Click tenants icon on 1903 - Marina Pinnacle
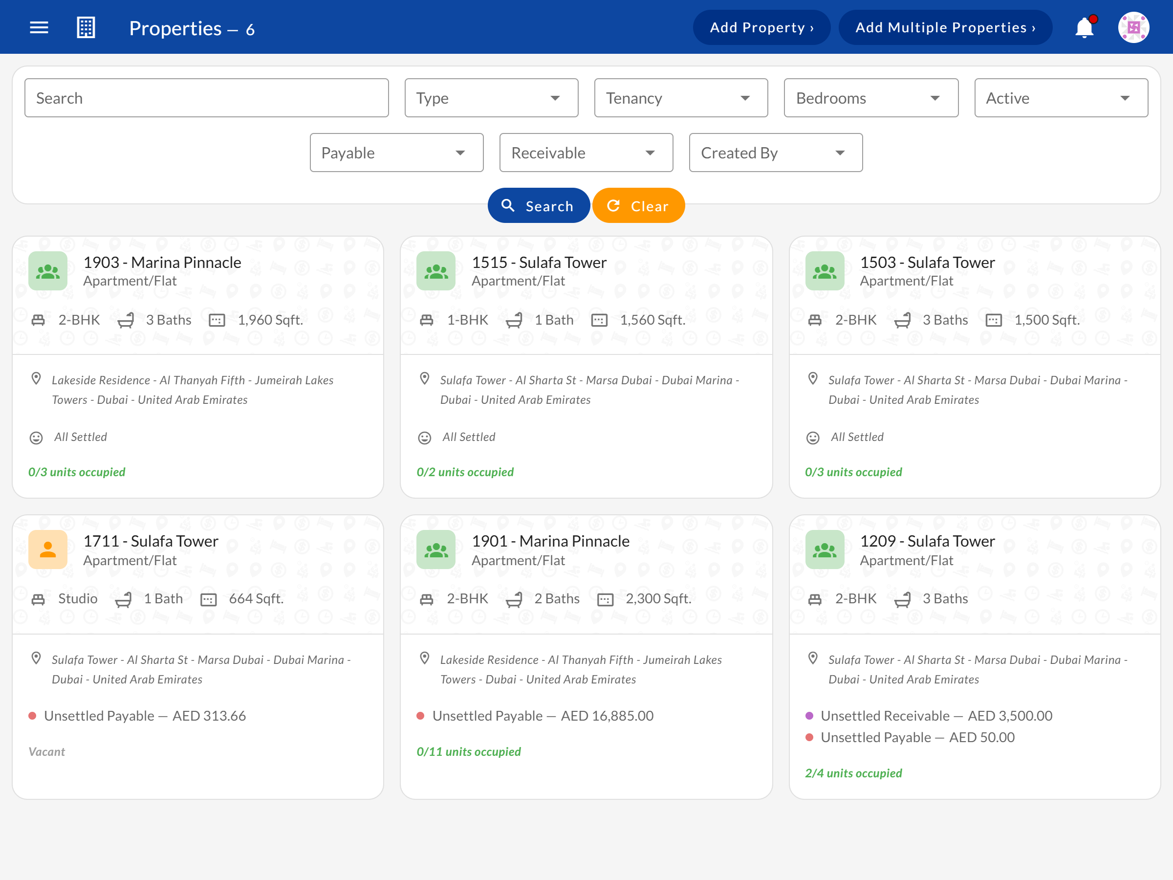 [x=48, y=270]
